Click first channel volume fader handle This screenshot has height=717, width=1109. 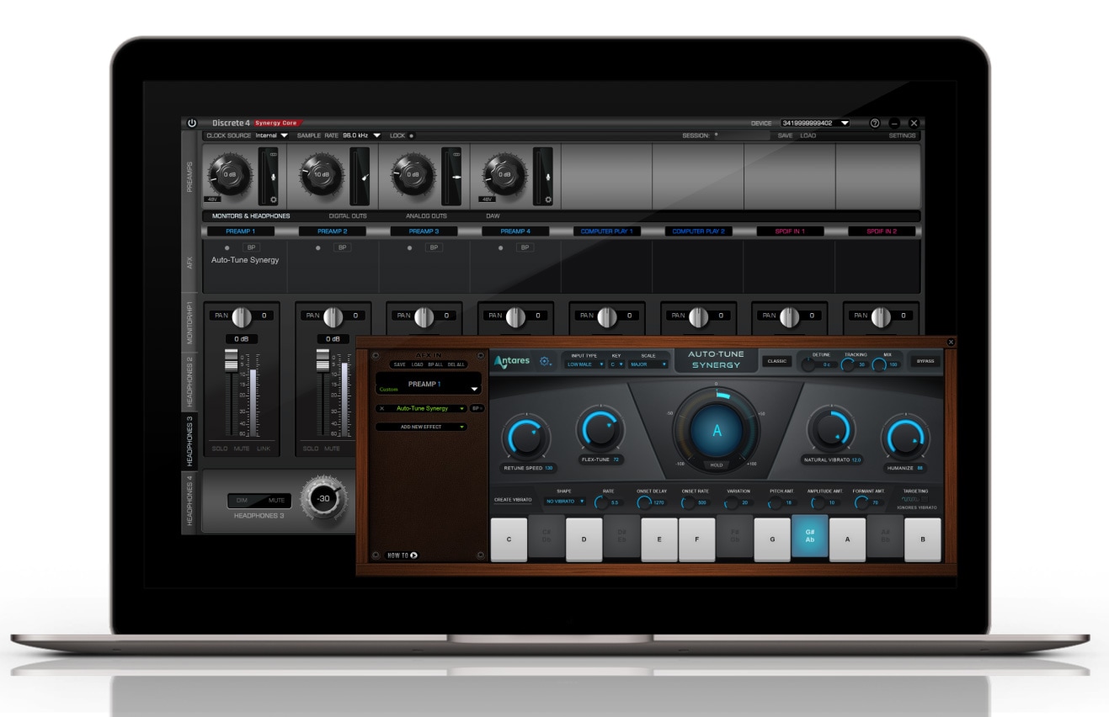(231, 360)
